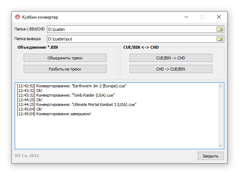Close window using title bar X
Screen dimensions: 239x175
219,17
